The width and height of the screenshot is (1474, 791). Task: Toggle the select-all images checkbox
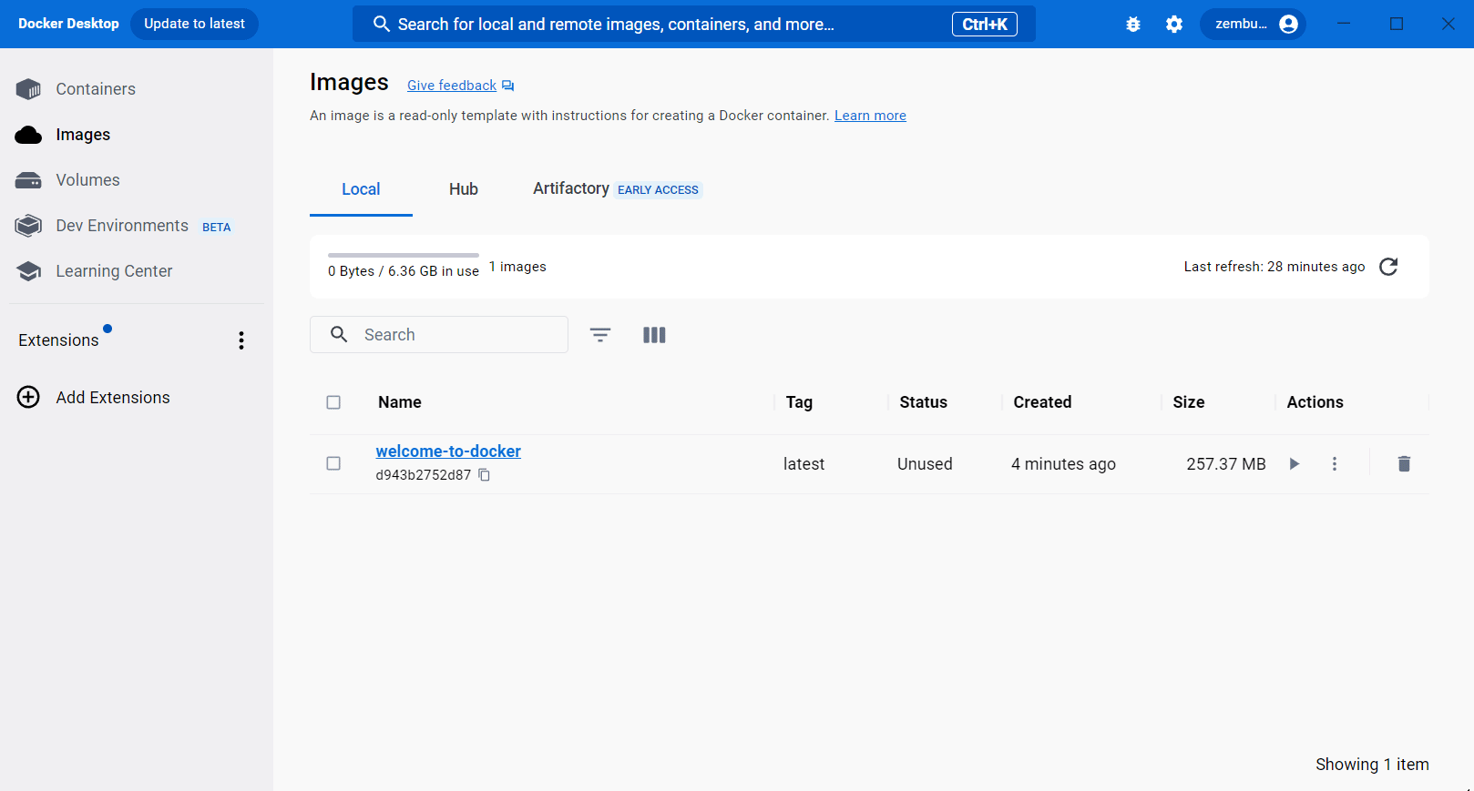[333, 402]
